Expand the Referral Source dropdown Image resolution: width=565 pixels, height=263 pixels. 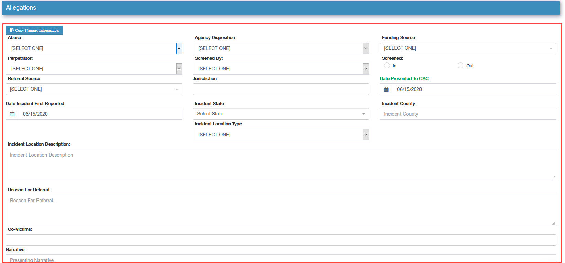94,89
